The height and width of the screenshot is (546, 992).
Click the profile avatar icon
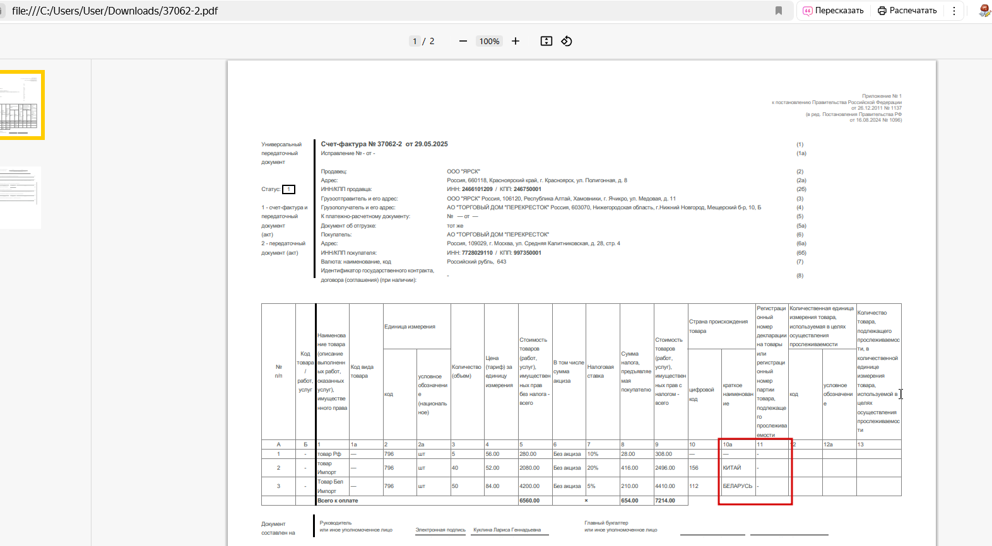(x=984, y=11)
